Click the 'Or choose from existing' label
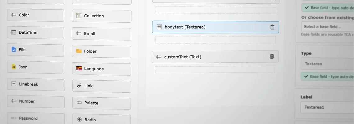 (328, 17)
